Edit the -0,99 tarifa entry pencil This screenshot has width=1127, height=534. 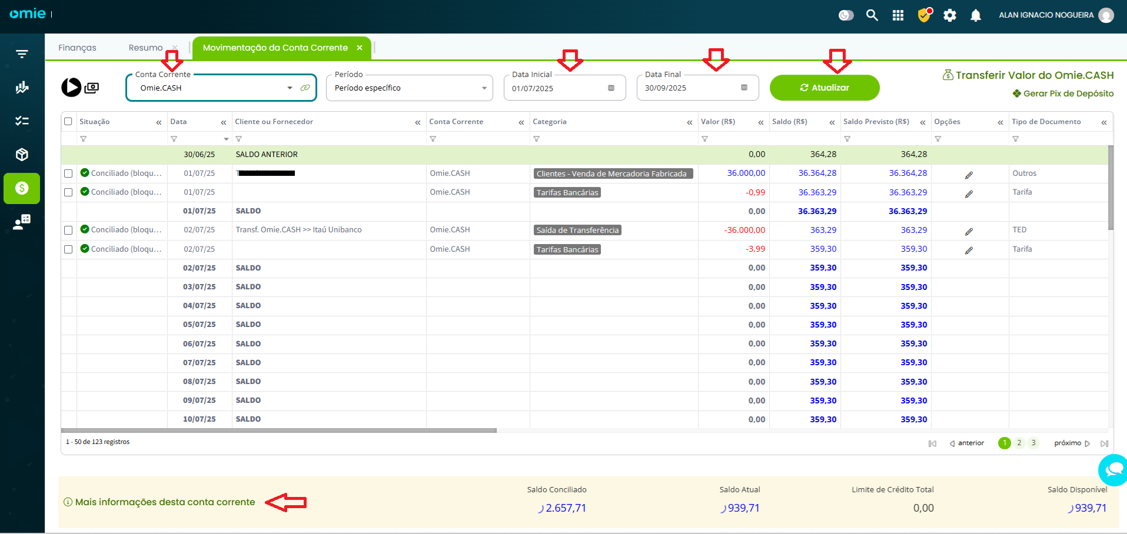click(969, 193)
